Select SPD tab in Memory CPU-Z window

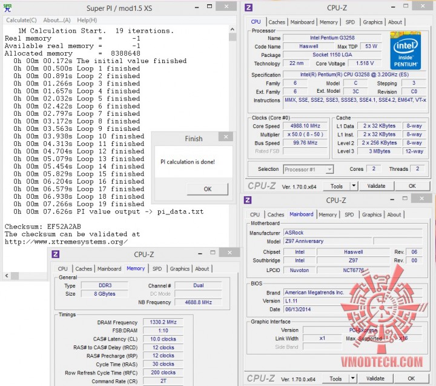[157, 269]
